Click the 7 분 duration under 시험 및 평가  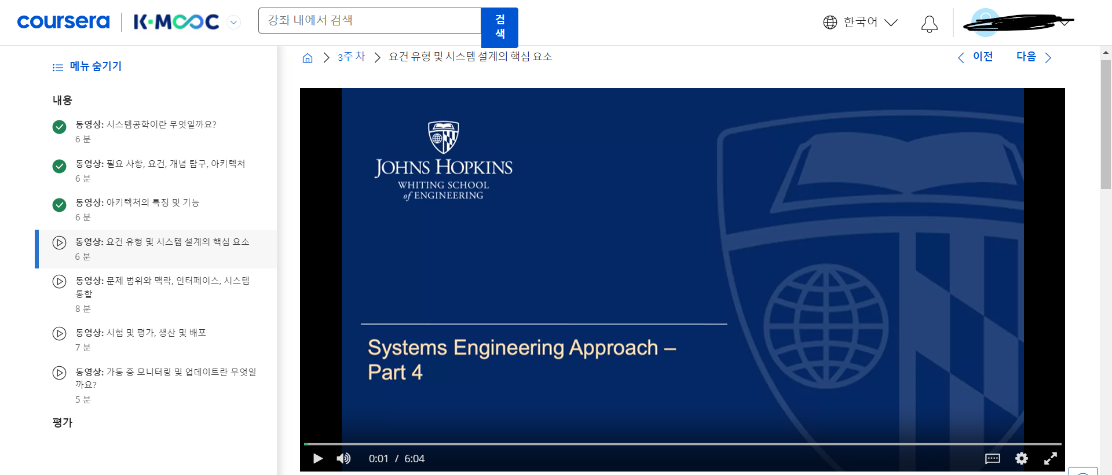[83, 347]
